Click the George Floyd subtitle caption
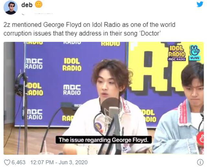Viewport: 207px width, 167px height. [x=103, y=140]
